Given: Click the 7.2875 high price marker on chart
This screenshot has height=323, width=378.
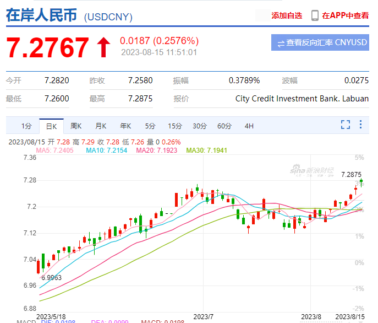Looking at the screenshot, I should (x=351, y=174).
